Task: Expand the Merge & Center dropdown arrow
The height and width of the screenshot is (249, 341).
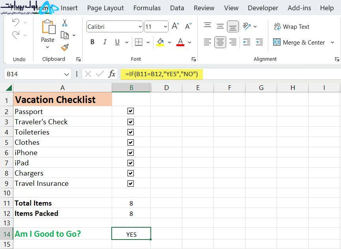Action: (332, 42)
